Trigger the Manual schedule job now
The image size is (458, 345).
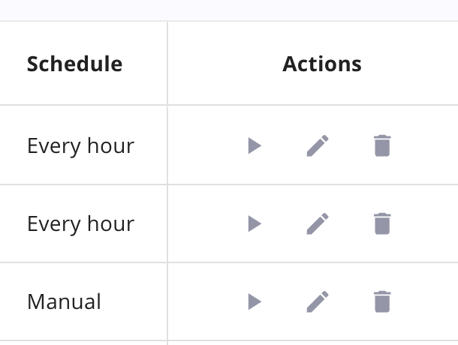pyautogui.click(x=255, y=302)
